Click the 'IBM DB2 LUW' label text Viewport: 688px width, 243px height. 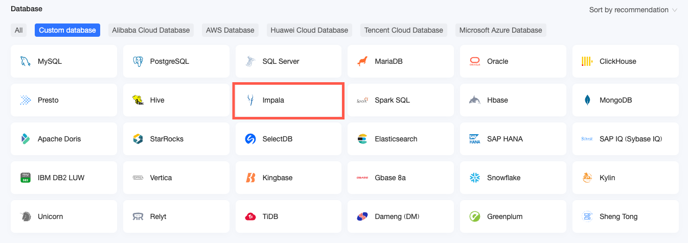pos(61,178)
